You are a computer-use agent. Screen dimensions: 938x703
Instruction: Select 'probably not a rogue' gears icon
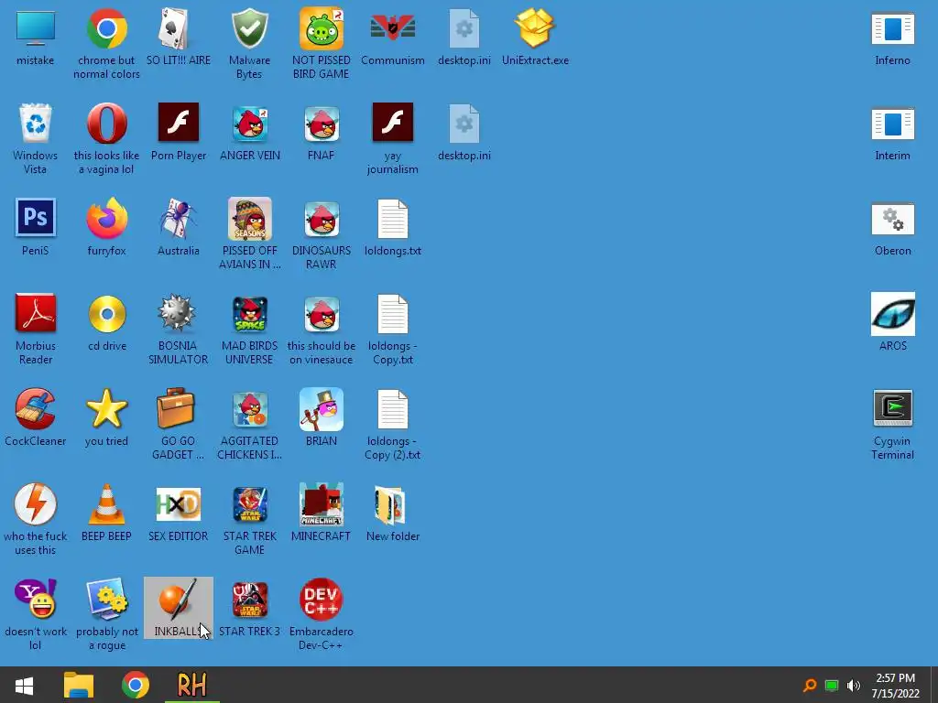click(x=107, y=599)
